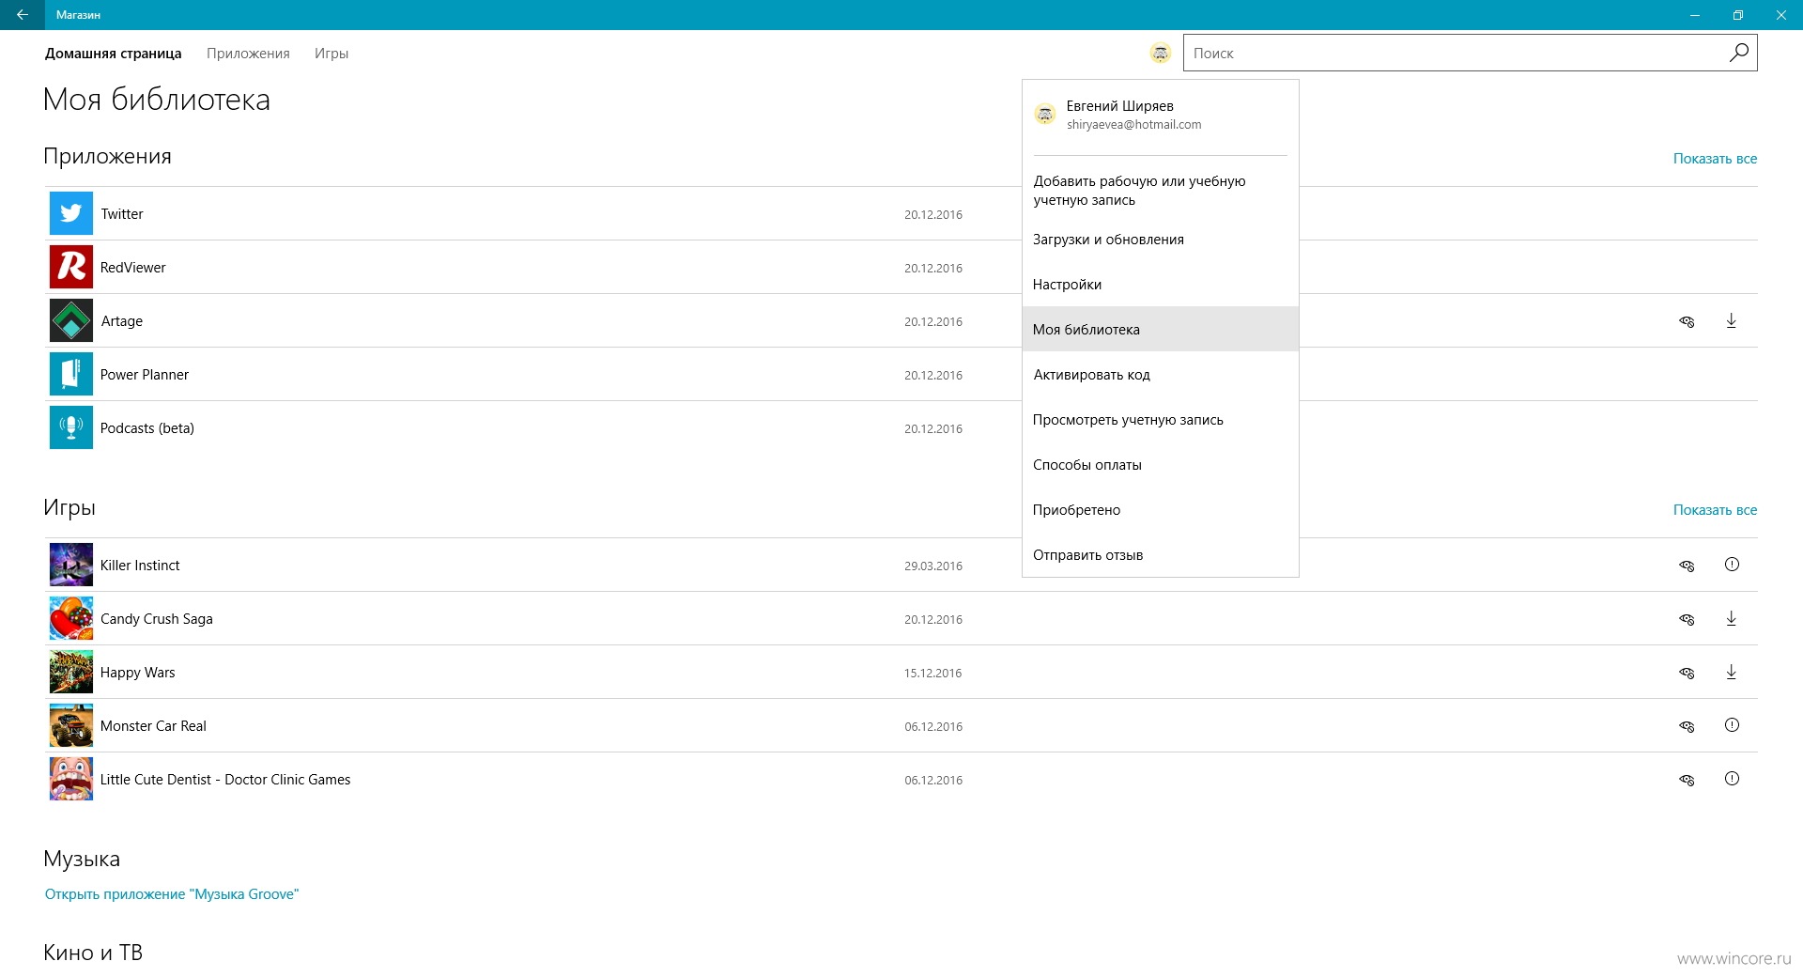Viewport: 1803px width, 977px height.
Task: Click Показать все for Приложения
Action: coord(1715,159)
